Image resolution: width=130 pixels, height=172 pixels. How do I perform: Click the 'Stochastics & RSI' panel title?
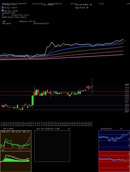point(111,129)
